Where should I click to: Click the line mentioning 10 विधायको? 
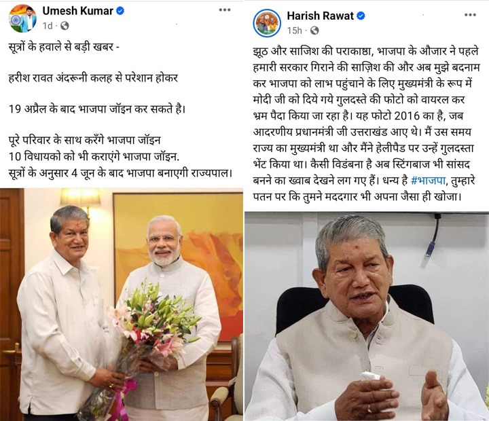[x=94, y=156]
